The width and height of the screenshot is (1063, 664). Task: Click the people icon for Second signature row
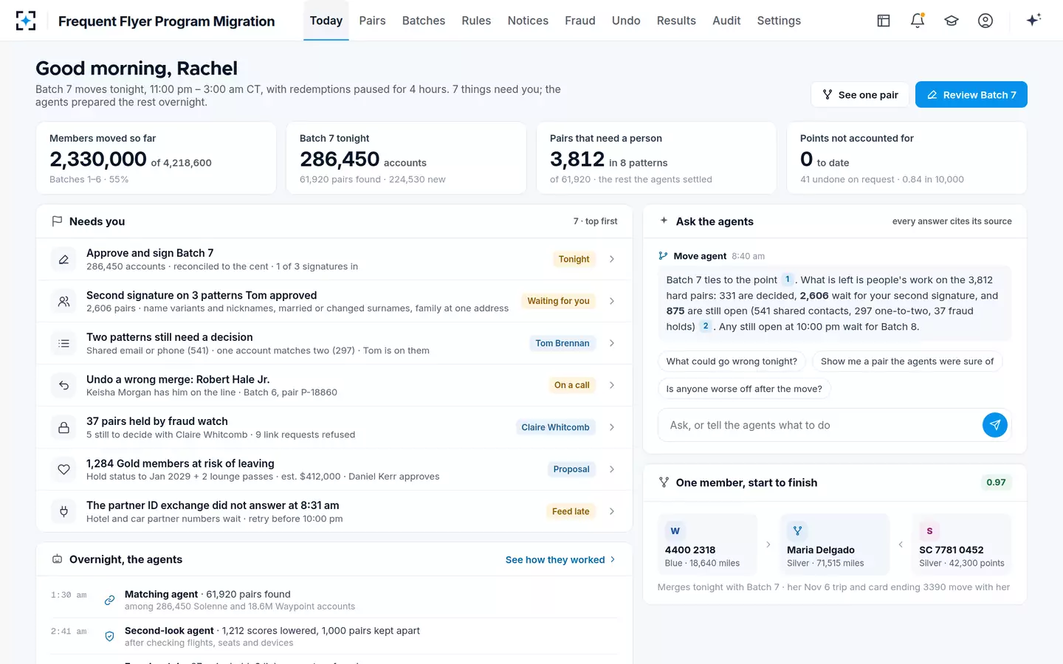tap(64, 302)
